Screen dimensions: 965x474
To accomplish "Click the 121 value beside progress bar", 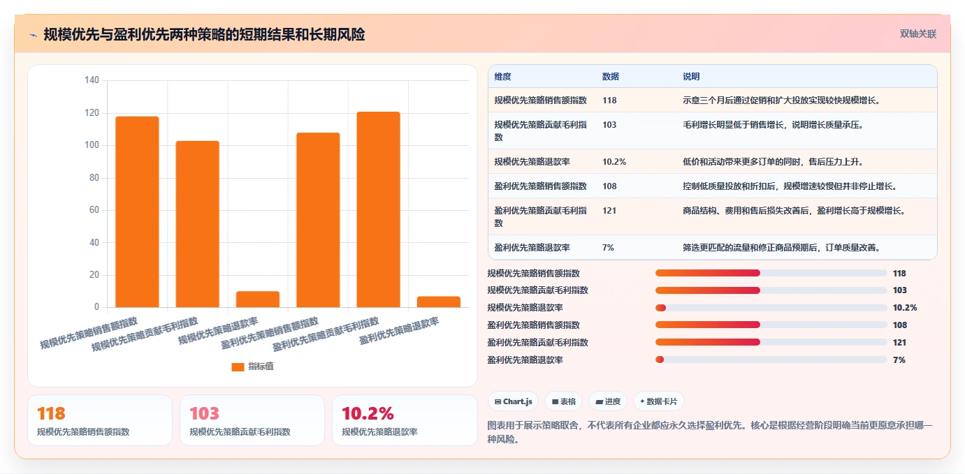I will click(x=899, y=342).
